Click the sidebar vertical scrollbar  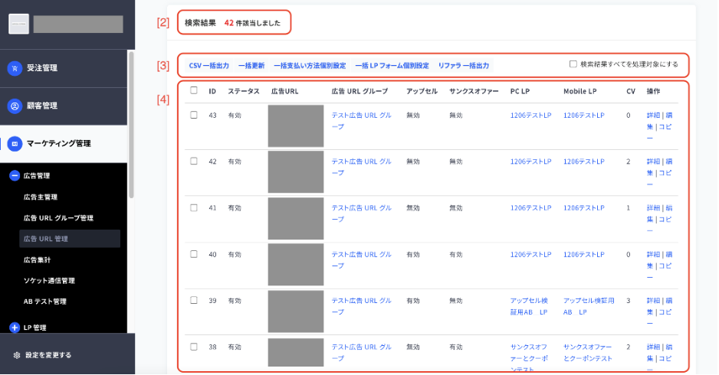(x=131, y=125)
